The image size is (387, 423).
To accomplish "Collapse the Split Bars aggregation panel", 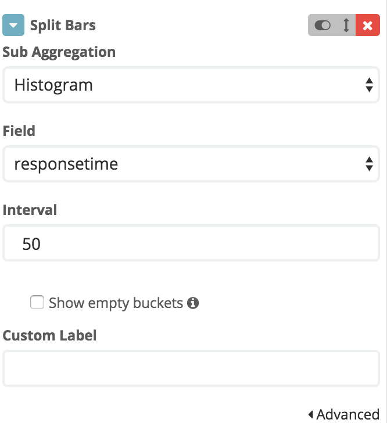I will (13, 25).
